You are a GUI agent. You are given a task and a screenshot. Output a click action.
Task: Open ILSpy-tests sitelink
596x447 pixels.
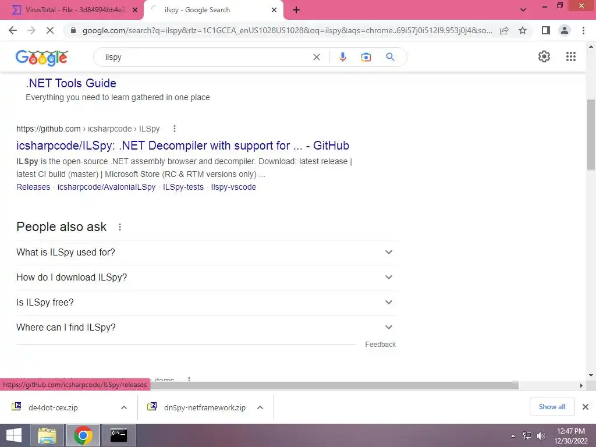(183, 187)
